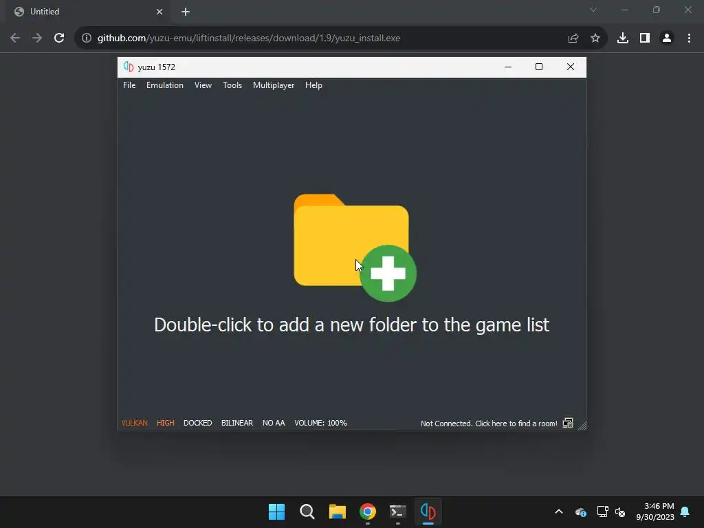
Task: Click the yuzu logo in the title bar
Action: (129, 67)
